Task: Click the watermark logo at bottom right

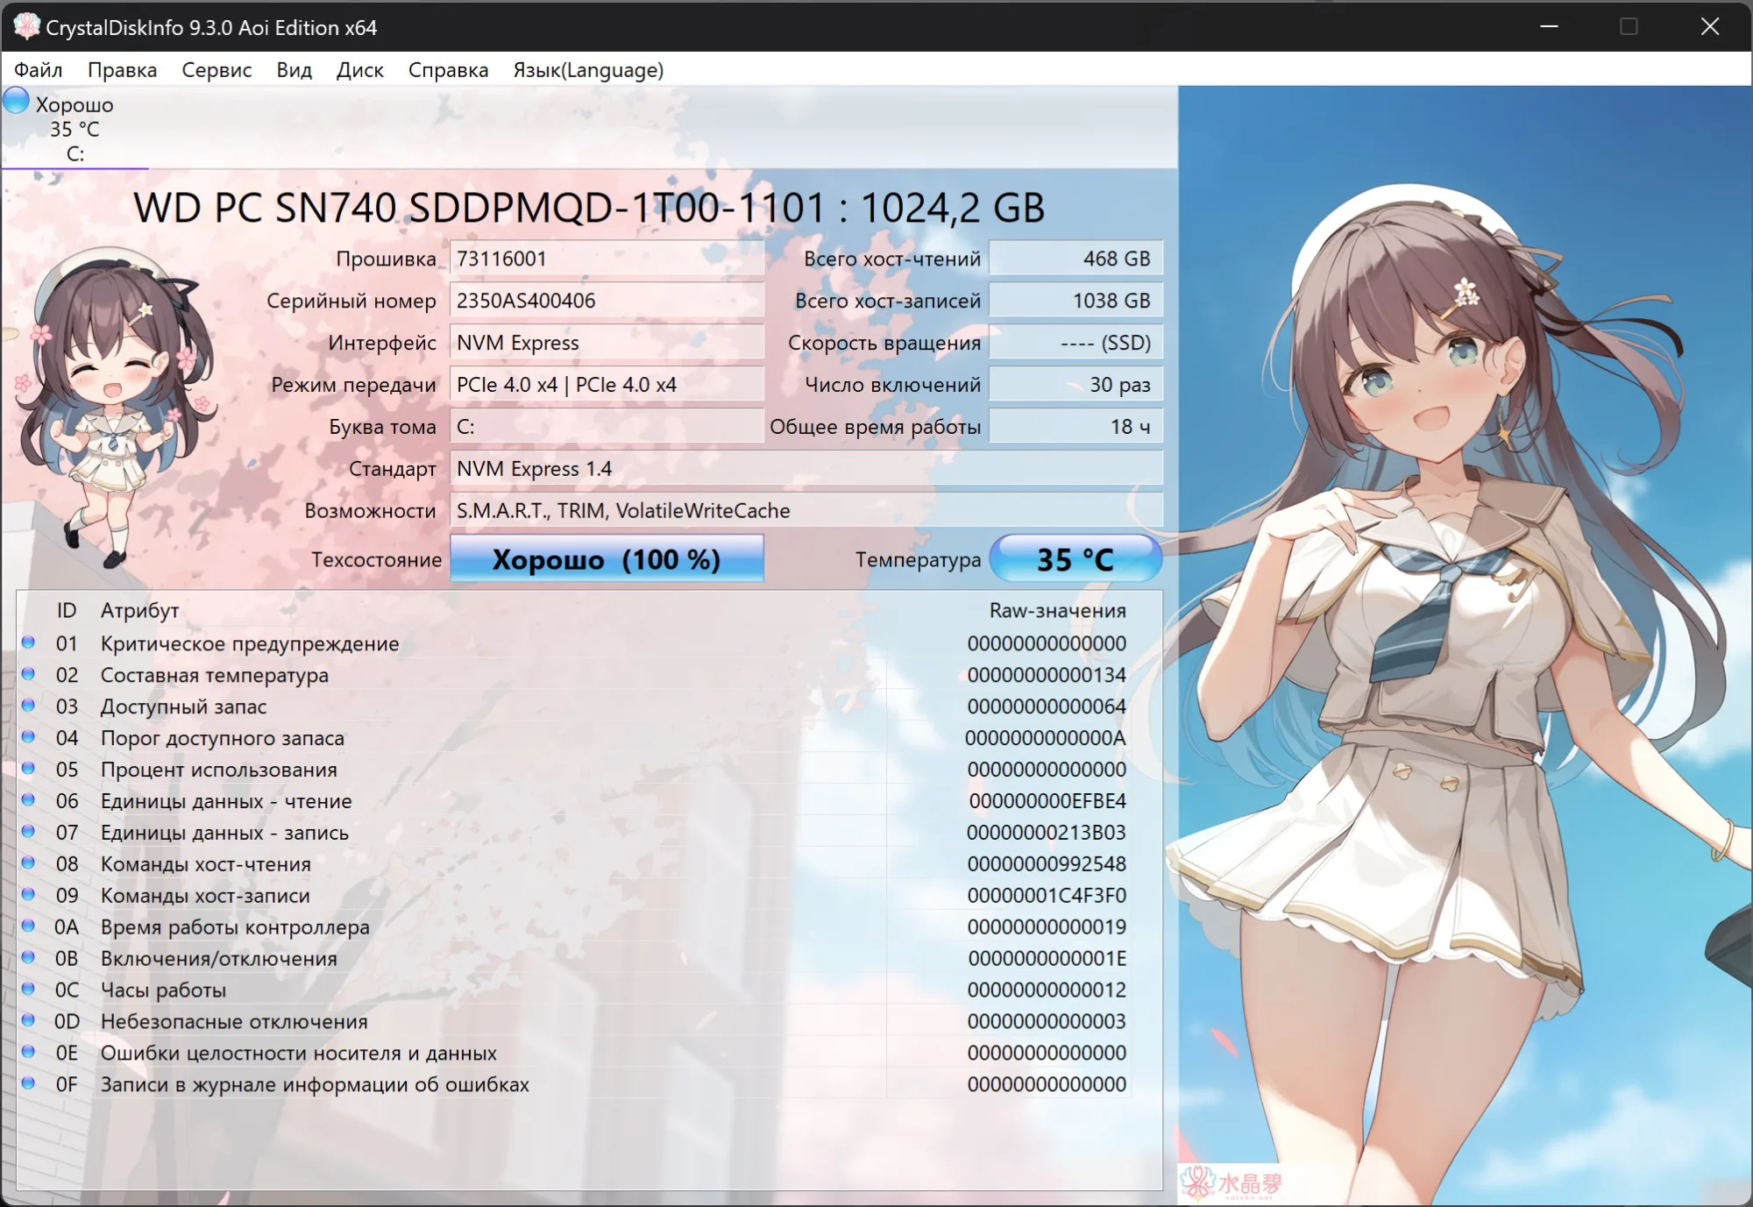Action: (1231, 1183)
